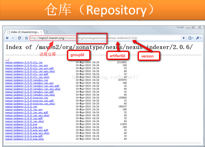Close the browser window

[x=200, y=27]
